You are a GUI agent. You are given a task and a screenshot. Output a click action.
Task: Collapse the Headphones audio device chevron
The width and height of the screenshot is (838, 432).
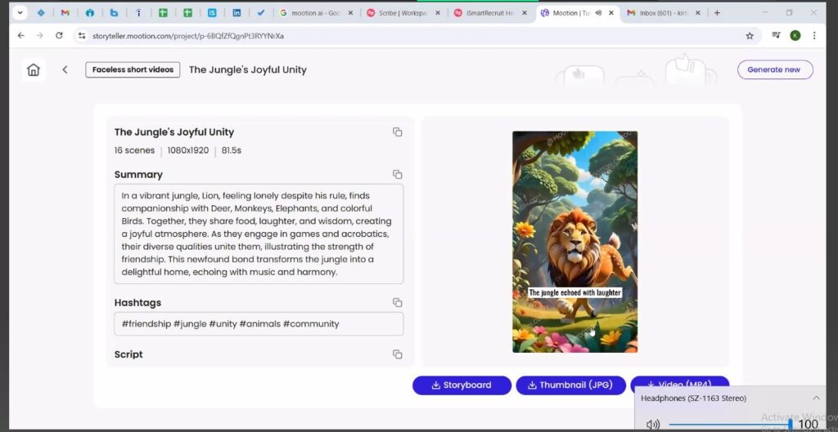816,398
